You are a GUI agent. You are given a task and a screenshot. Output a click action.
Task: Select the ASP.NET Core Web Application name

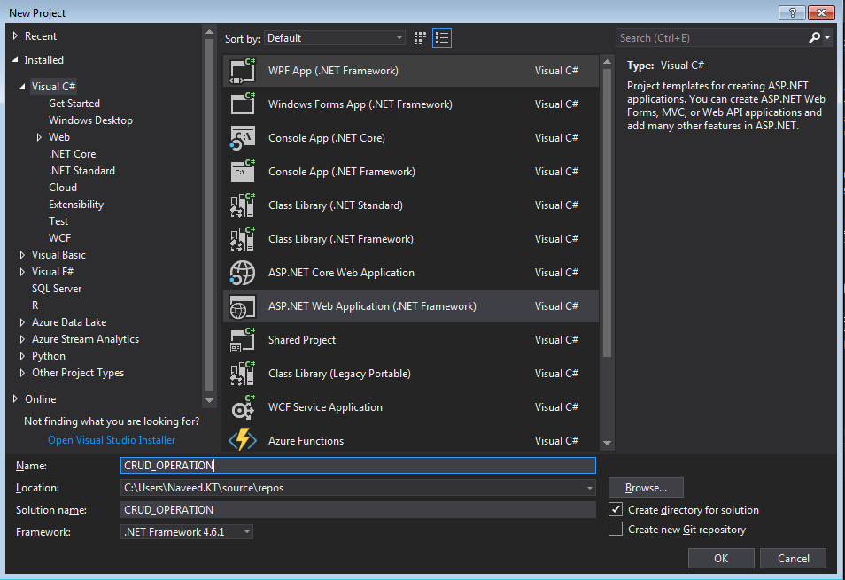(x=341, y=273)
